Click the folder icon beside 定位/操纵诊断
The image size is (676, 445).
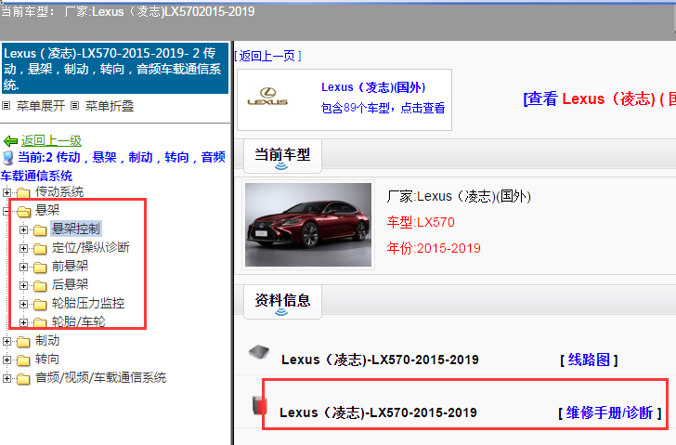40,248
